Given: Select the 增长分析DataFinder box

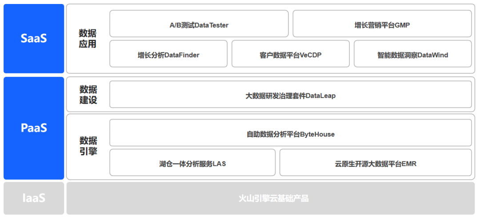Looking at the screenshot, I should 168,53.
